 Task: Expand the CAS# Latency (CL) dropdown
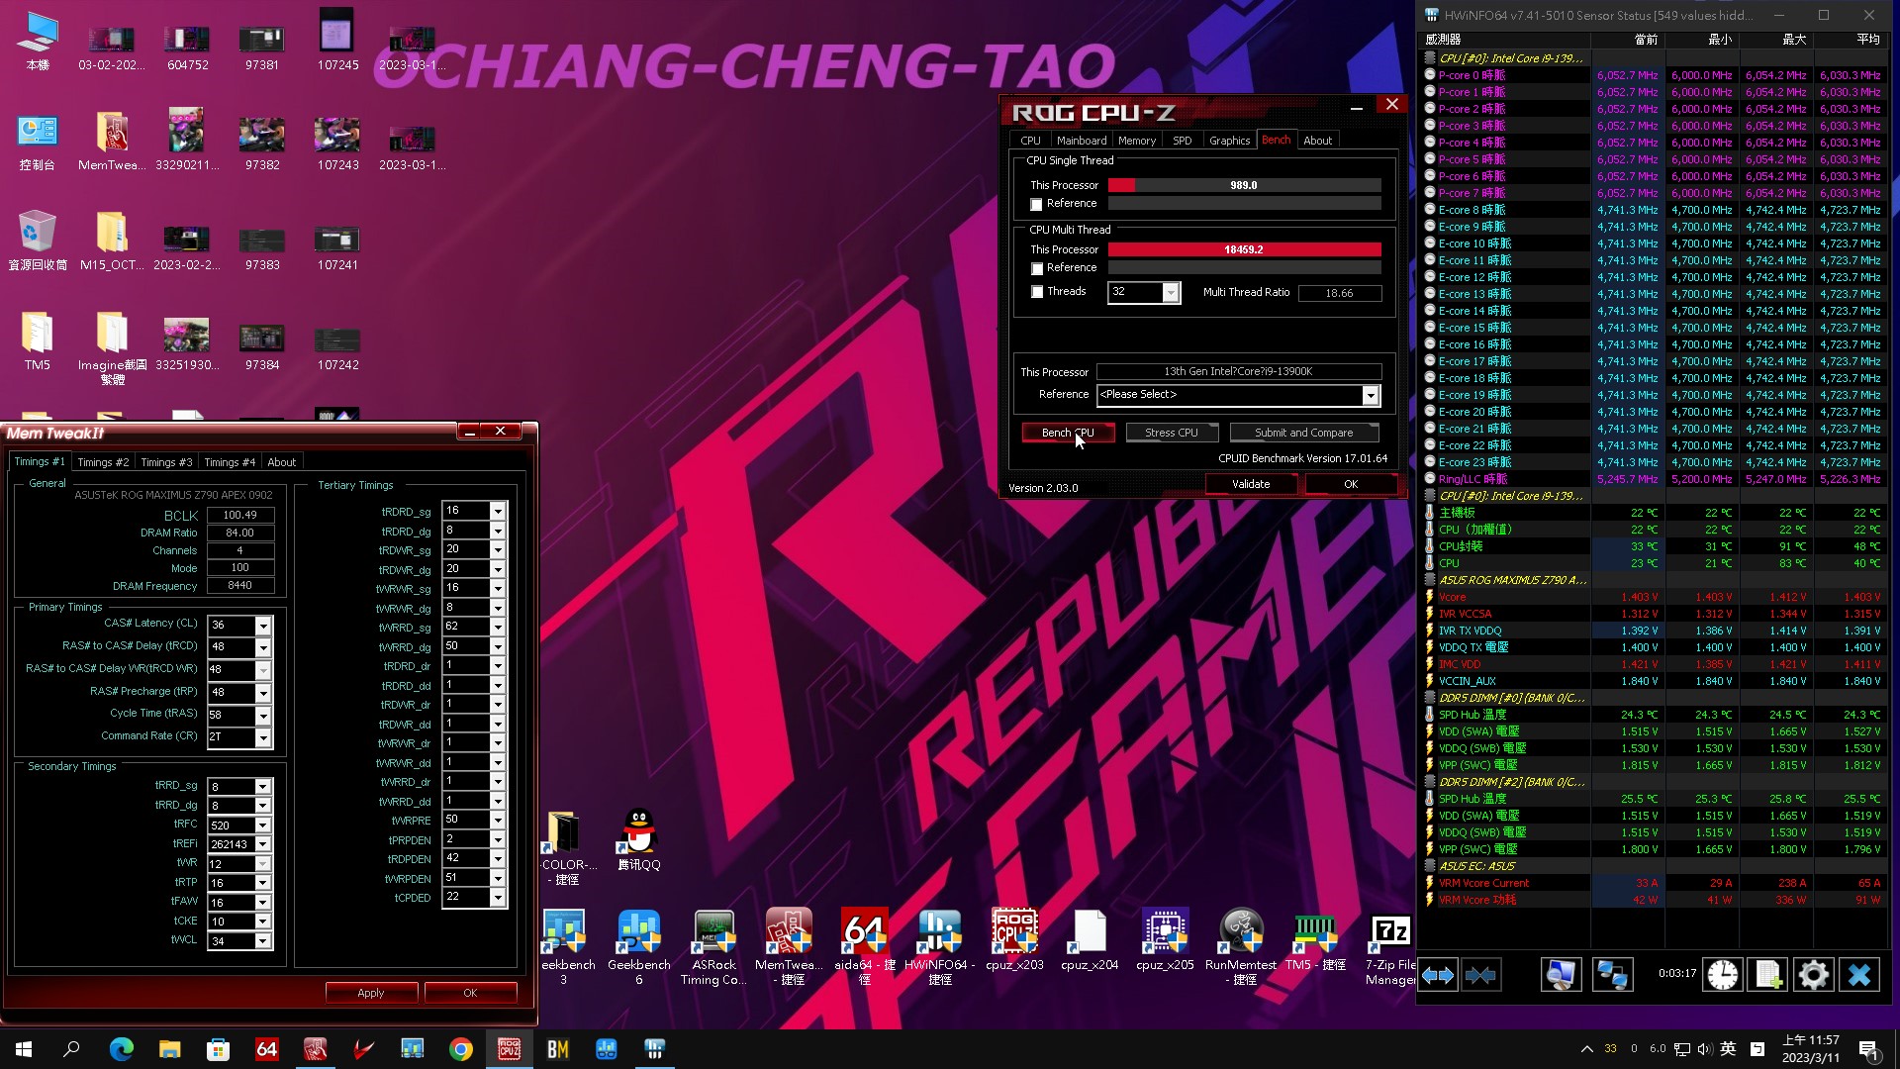point(262,626)
